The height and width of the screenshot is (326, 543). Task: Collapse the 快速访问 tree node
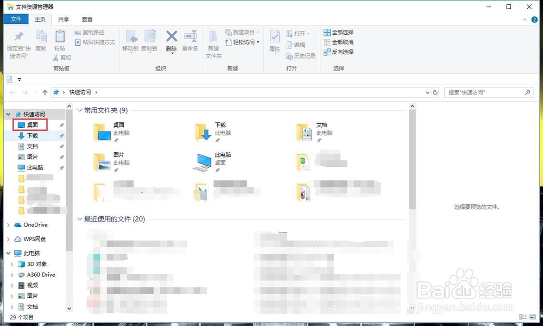[8, 114]
